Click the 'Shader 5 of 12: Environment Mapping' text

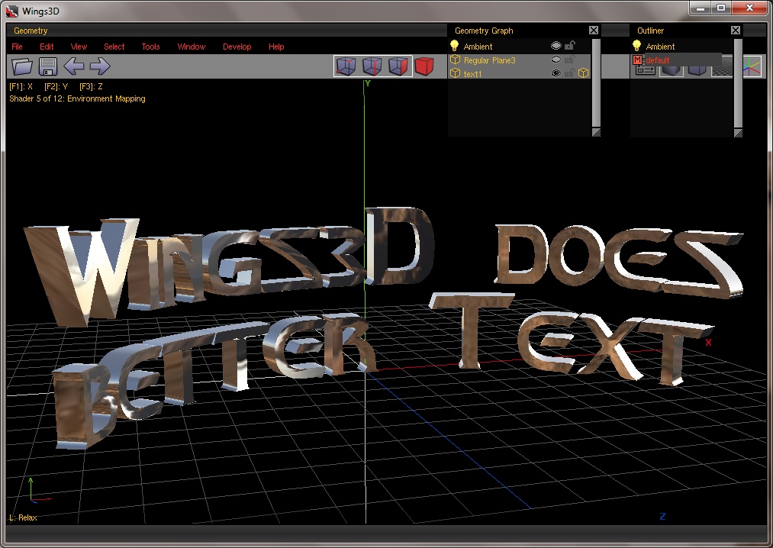coord(77,98)
